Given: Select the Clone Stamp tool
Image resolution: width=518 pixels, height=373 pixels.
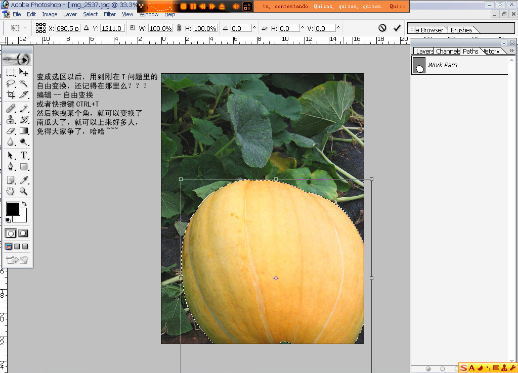Looking at the screenshot, I should click(x=11, y=119).
